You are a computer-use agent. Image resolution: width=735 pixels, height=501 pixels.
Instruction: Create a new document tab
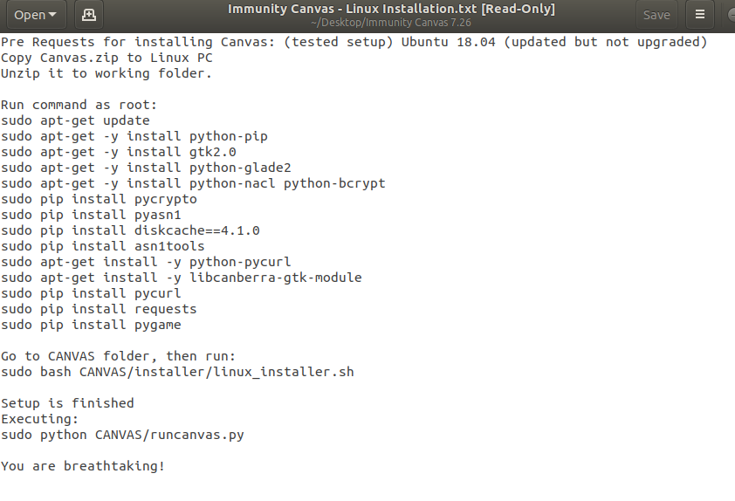click(88, 15)
